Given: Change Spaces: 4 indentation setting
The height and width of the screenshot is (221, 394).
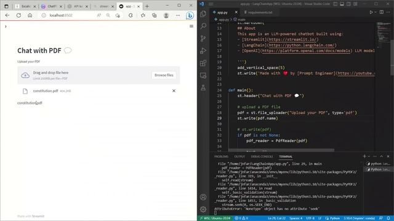Looking at the screenshot, I should tap(295, 219).
